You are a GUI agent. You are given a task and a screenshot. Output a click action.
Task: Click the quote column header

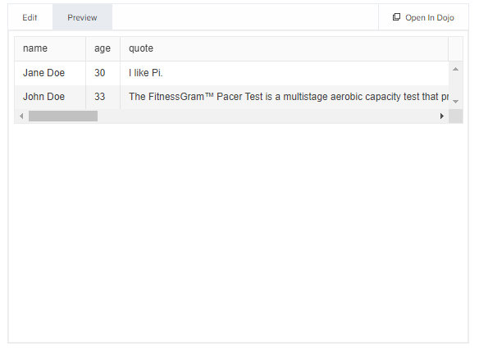(284, 48)
